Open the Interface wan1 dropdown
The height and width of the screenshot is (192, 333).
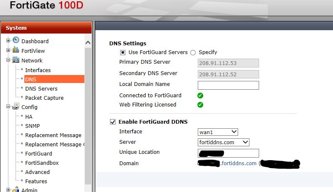(218, 132)
